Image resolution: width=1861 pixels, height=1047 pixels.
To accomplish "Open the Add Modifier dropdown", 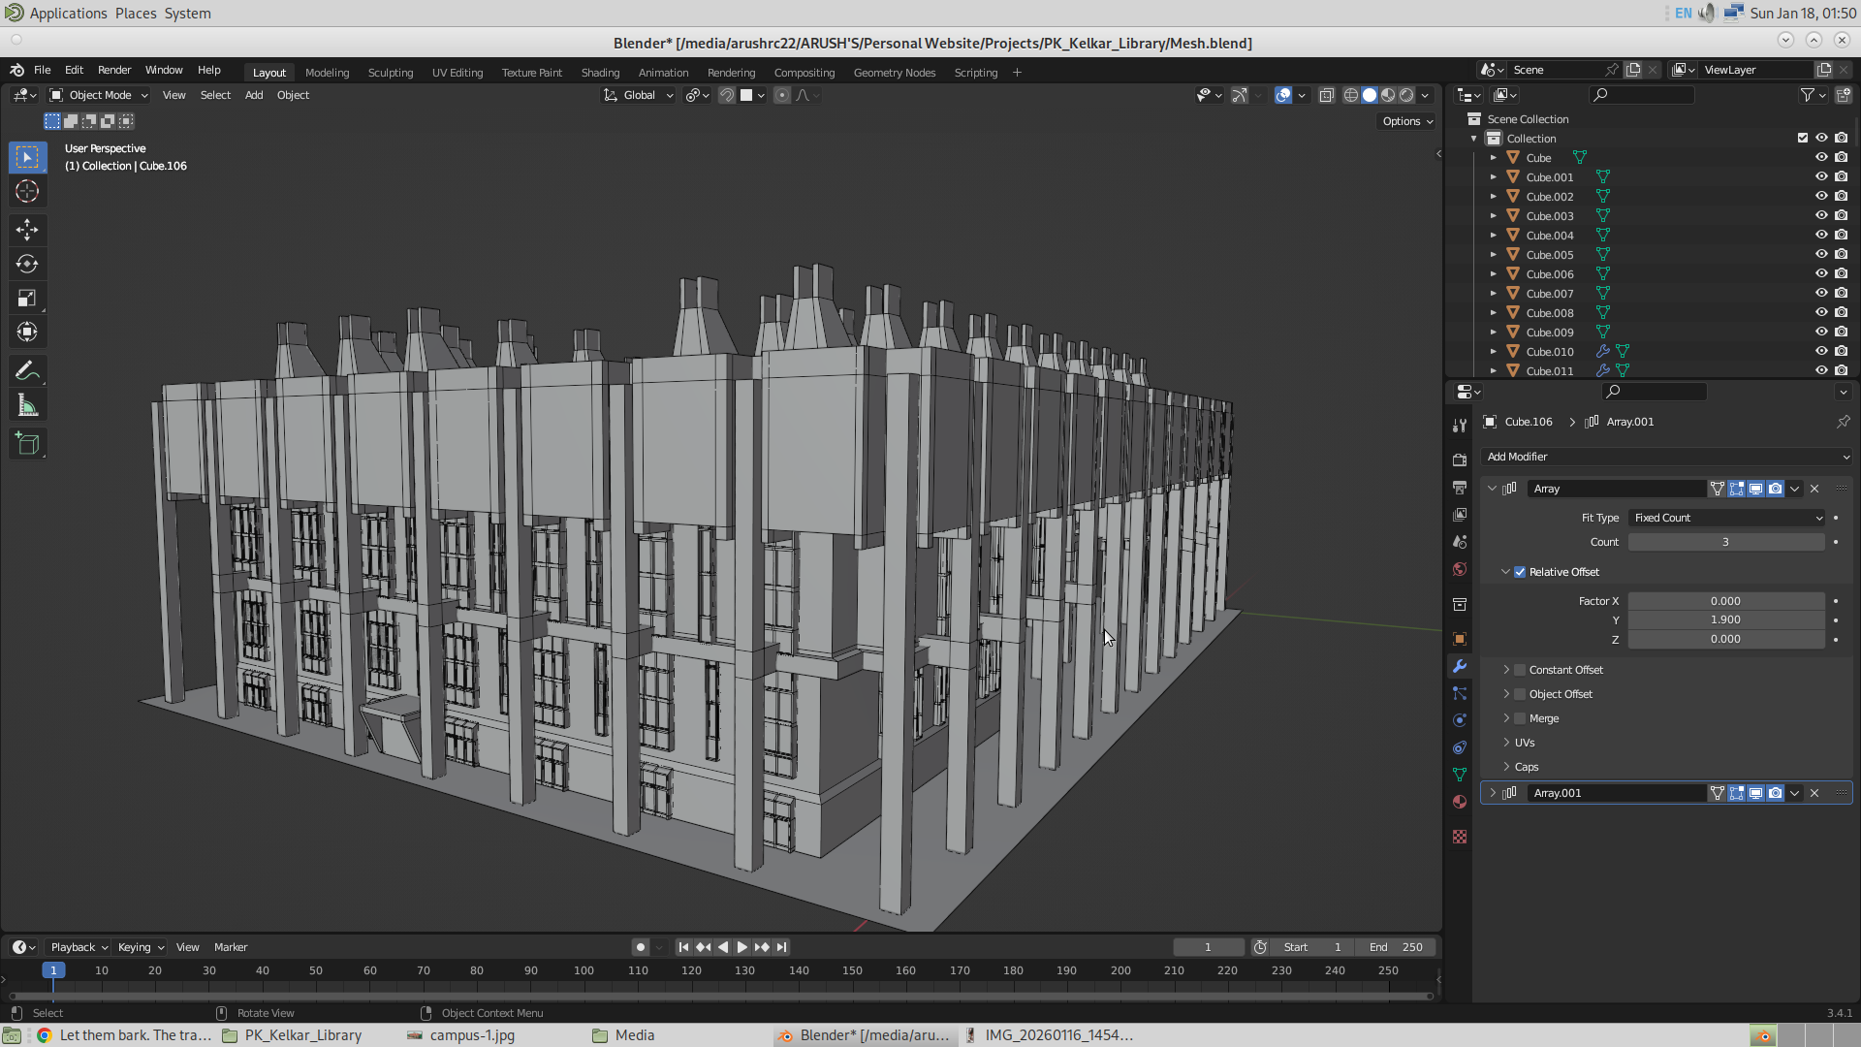I will 1666,457.
